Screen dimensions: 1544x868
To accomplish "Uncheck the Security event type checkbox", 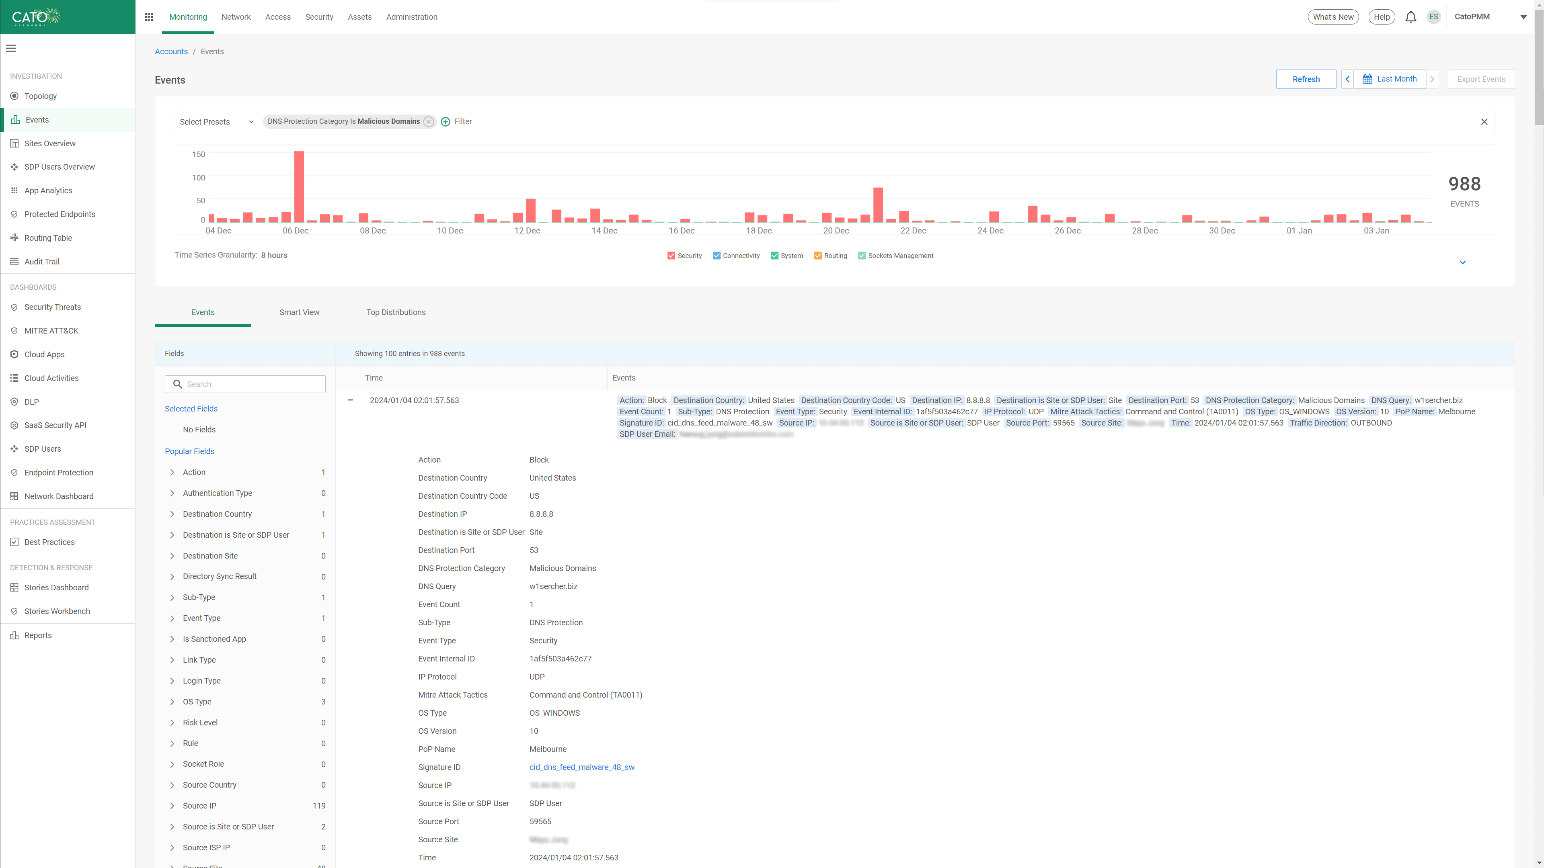I will tap(671, 256).
